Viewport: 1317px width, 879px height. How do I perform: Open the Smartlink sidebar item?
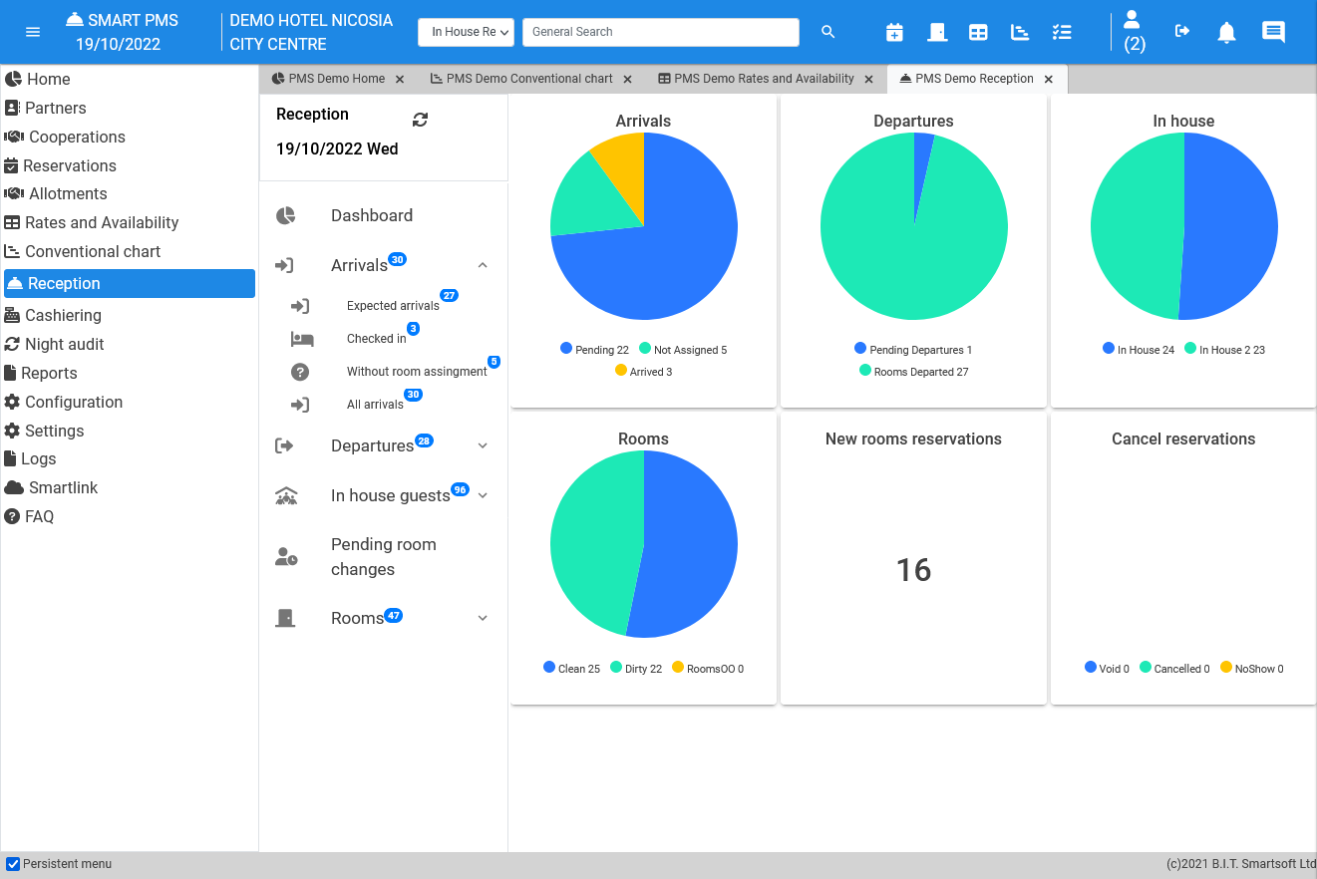pos(63,487)
